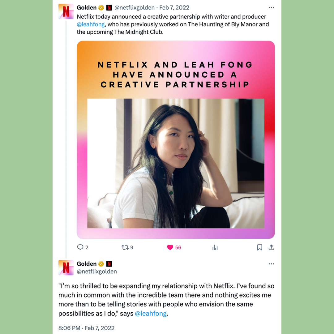The height and width of the screenshot is (334, 334).
Task: Open the more options menu on second tweet
Action: pos(271,264)
